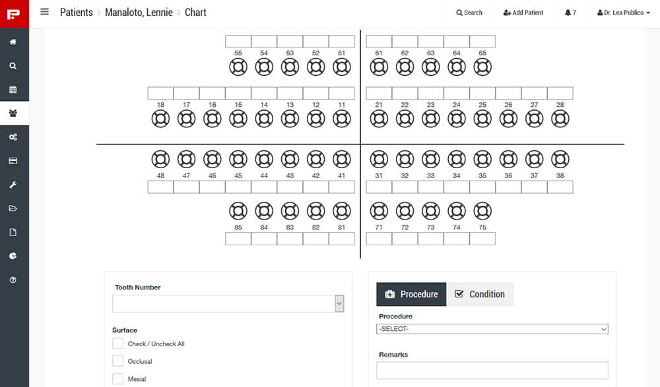Select tooth 75 diagram icon
This screenshot has width=660, height=387.
click(x=482, y=211)
